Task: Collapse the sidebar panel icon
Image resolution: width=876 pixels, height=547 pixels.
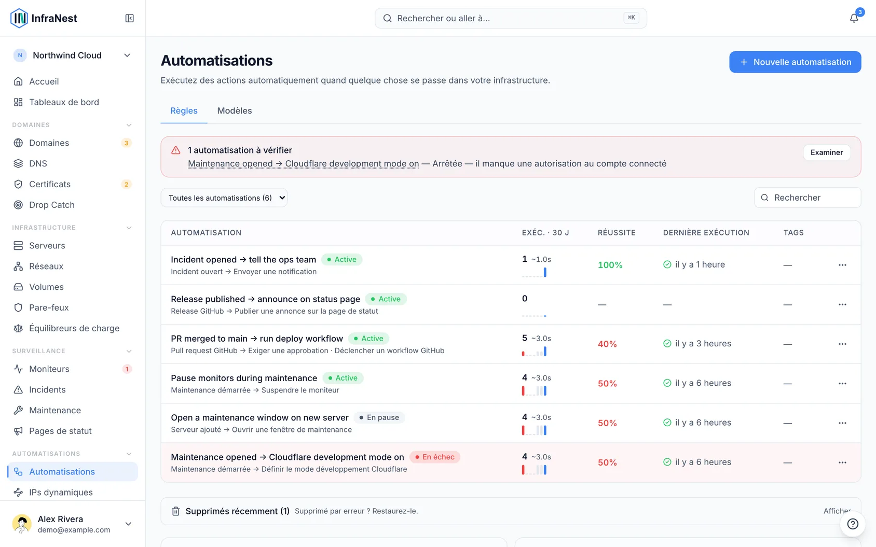Action: pyautogui.click(x=130, y=18)
